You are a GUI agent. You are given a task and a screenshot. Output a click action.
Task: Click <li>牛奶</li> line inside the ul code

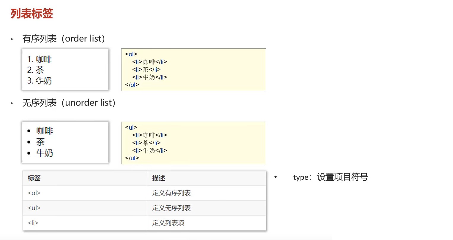point(150,150)
